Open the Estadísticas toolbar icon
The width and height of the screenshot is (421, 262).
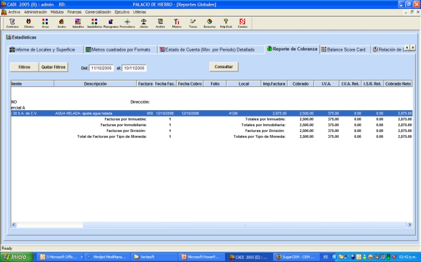point(210,23)
